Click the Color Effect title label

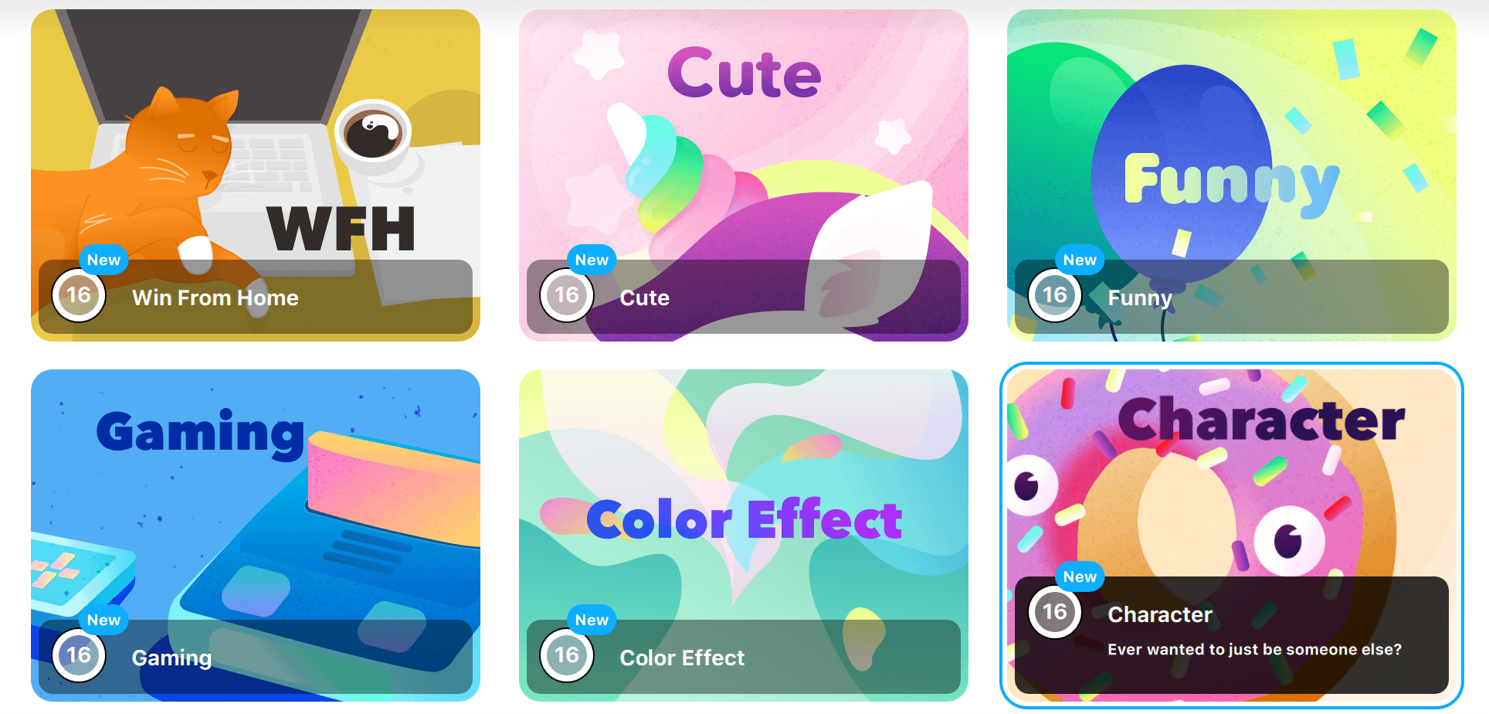(x=682, y=658)
